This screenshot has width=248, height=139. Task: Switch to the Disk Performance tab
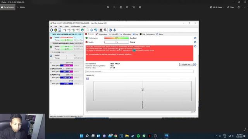(x=147, y=34)
